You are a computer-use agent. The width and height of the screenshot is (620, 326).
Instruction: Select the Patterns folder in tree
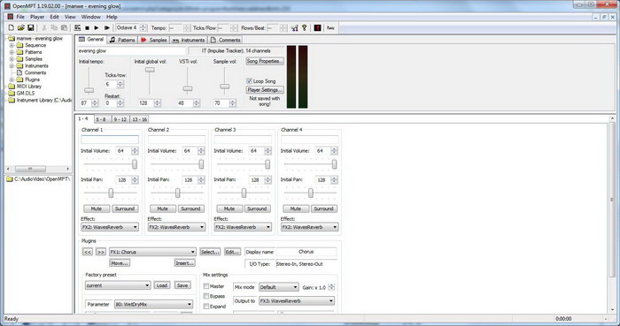coord(34,52)
